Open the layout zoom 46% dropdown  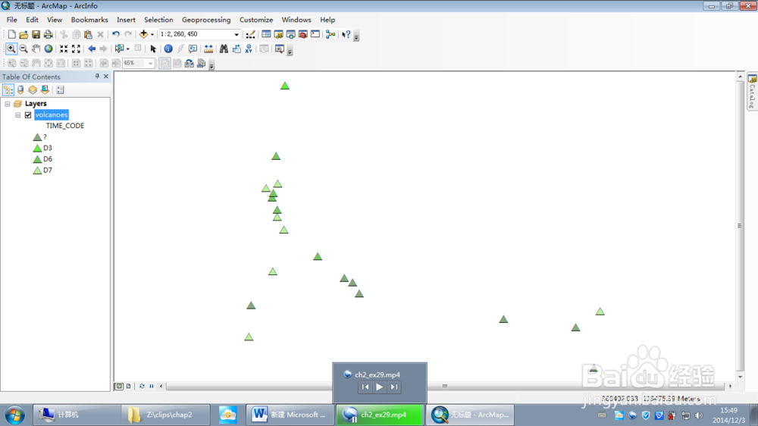coord(150,64)
